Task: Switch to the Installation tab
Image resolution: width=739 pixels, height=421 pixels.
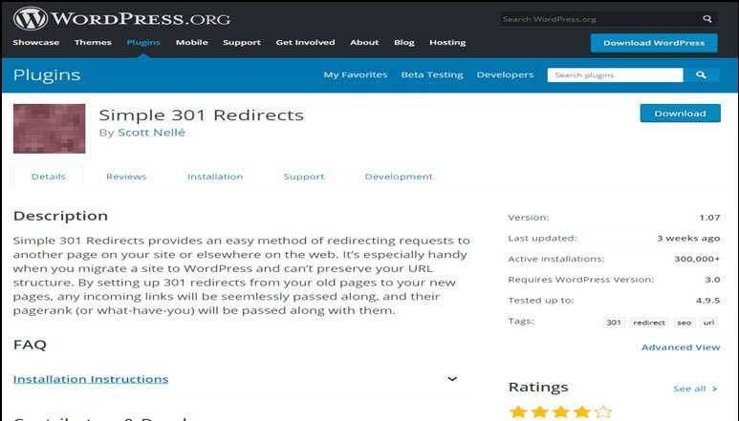Action: (215, 177)
